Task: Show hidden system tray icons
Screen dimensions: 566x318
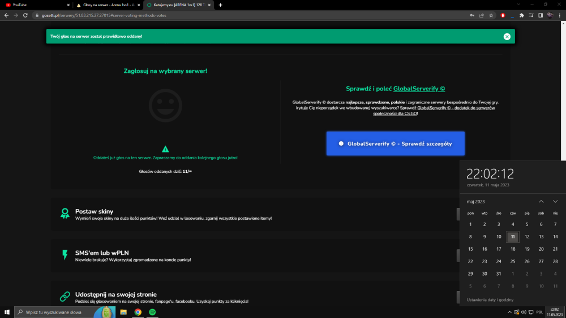Action: 509,312
